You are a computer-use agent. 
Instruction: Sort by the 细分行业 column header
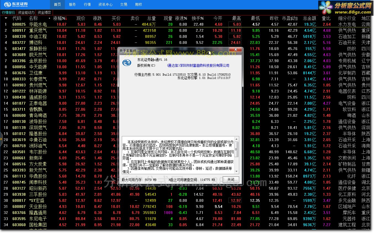coord(347,18)
